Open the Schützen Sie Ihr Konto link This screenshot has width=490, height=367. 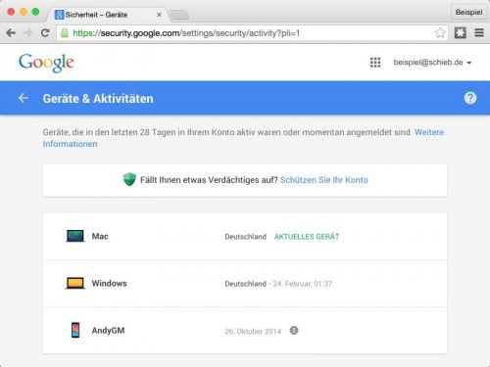324,180
